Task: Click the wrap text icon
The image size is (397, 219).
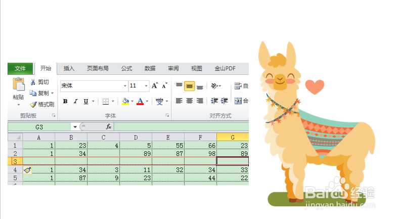Action: coord(238,86)
